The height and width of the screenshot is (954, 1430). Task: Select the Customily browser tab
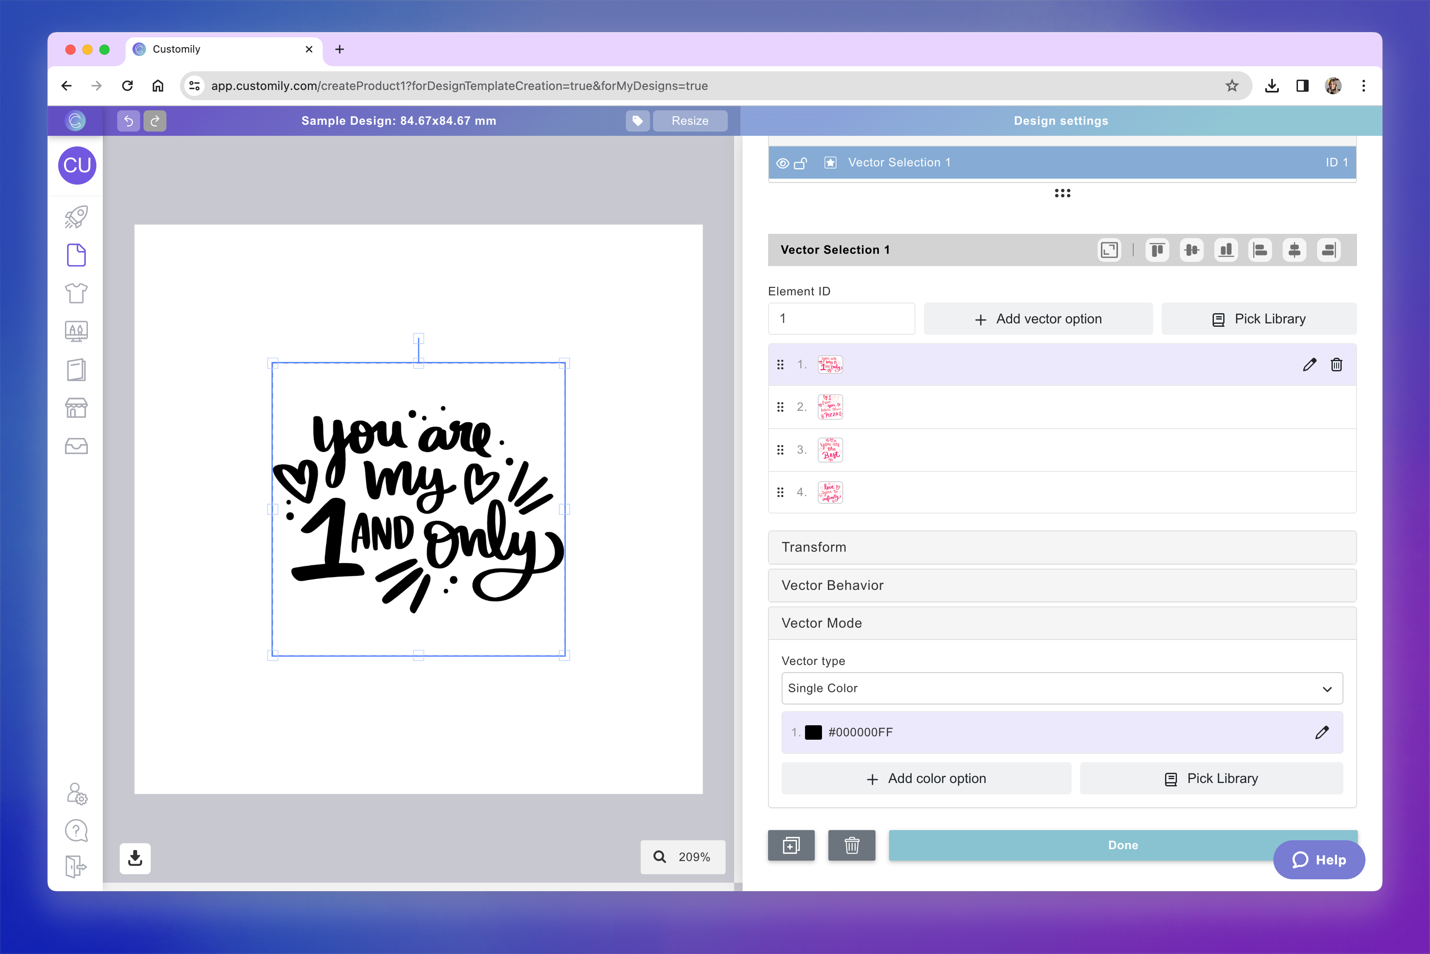(x=225, y=49)
